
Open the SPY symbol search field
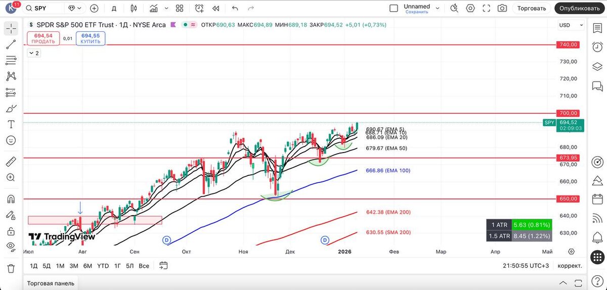44,8
